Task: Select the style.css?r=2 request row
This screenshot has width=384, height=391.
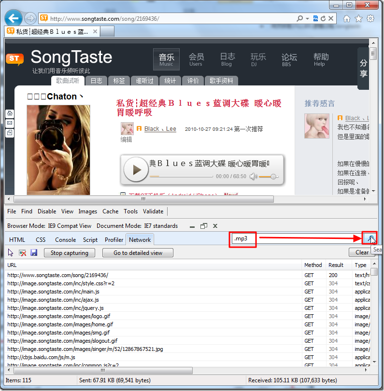Action: tap(188, 283)
